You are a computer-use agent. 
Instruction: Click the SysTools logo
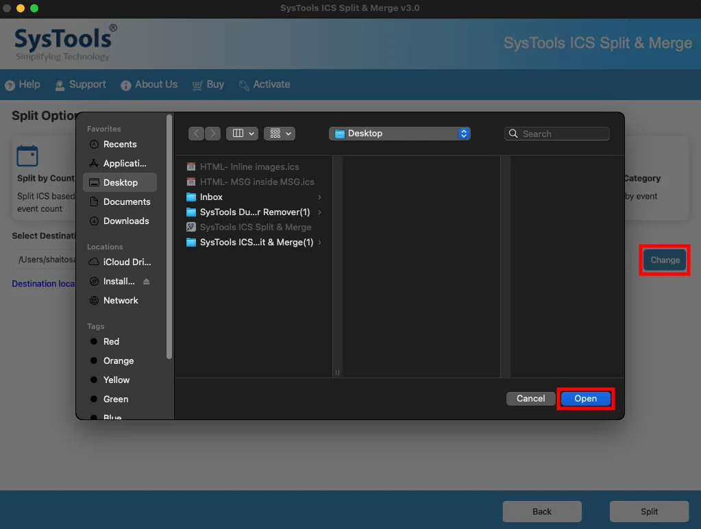point(65,42)
